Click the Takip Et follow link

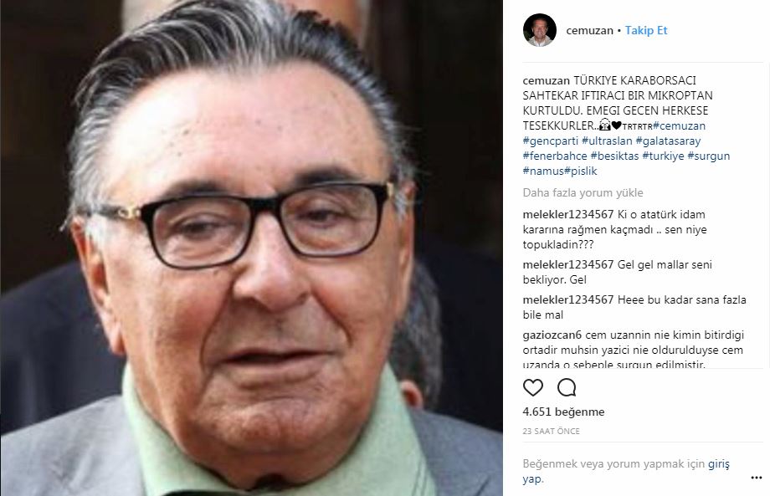[646, 30]
